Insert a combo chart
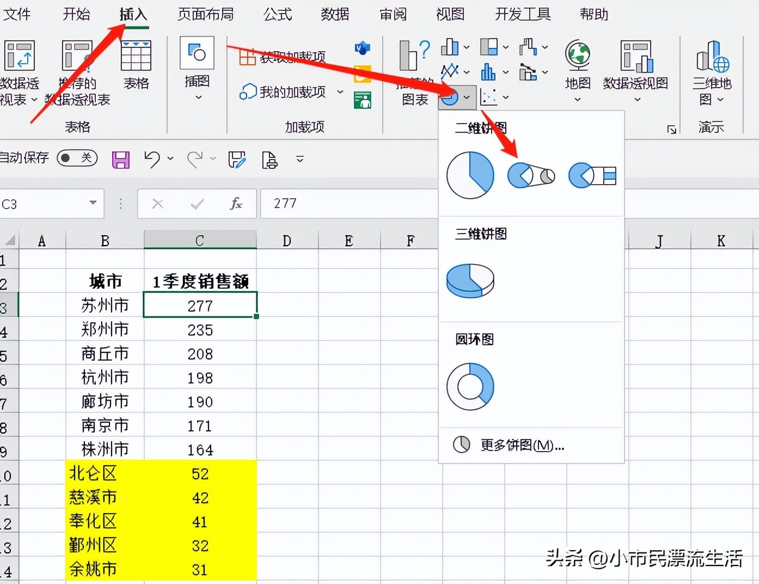Viewport: 759px width, 584px height. tap(528, 71)
